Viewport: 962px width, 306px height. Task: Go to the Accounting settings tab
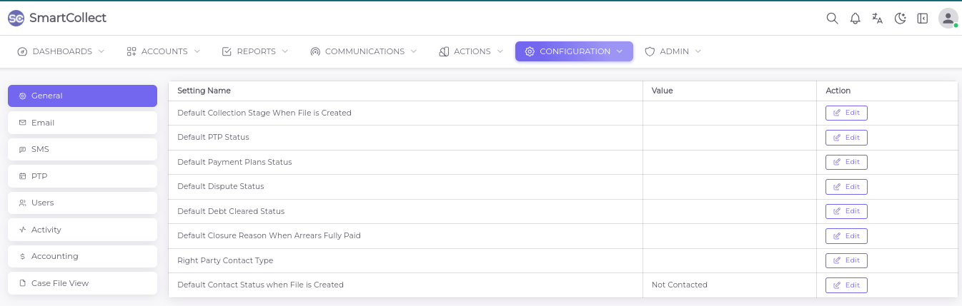click(82, 256)
